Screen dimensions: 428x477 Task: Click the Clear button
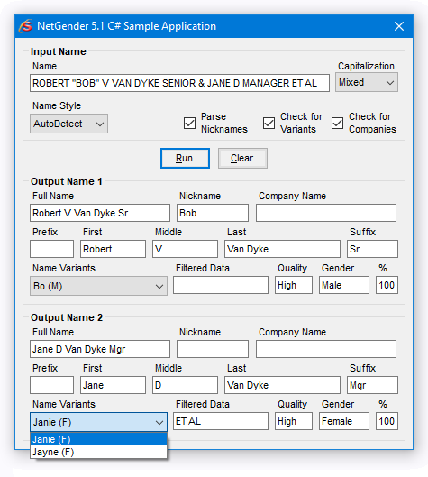(242, 158)
